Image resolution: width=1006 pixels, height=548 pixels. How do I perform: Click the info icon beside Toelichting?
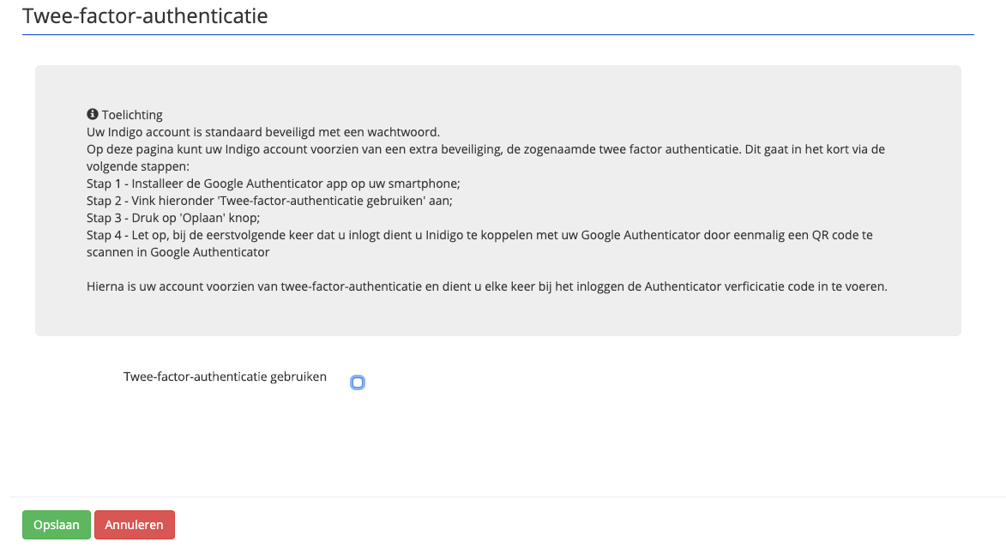[x=93, y=114]
